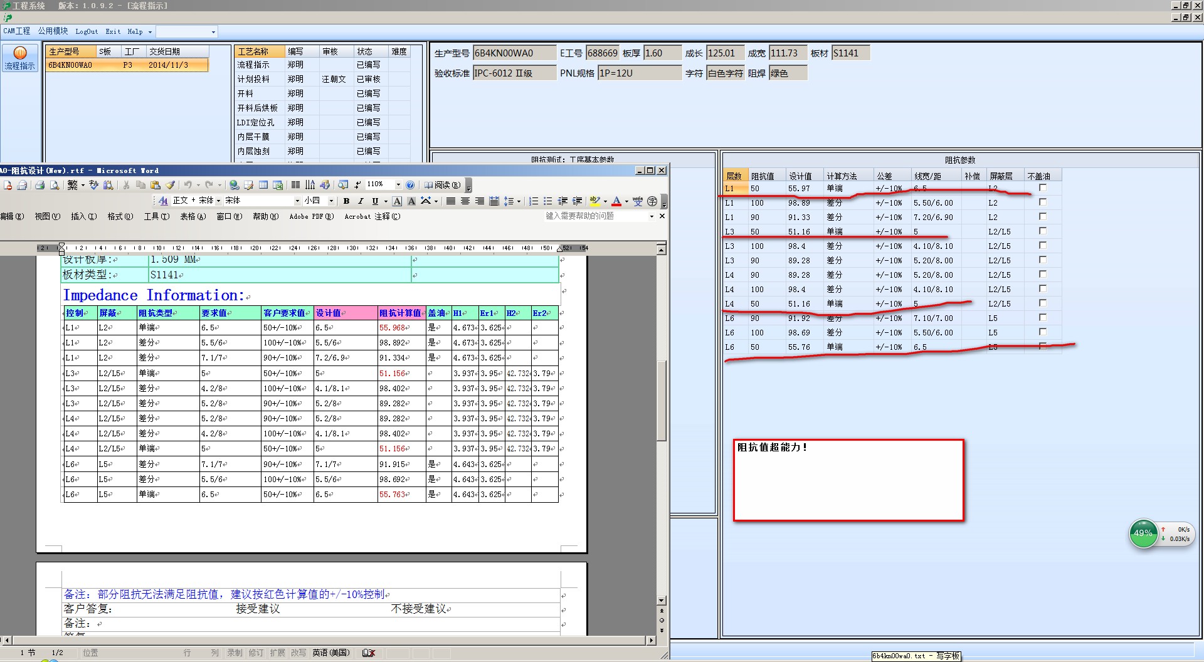
Task: Open the 公用模块 menu
Action: pos(53,31)
